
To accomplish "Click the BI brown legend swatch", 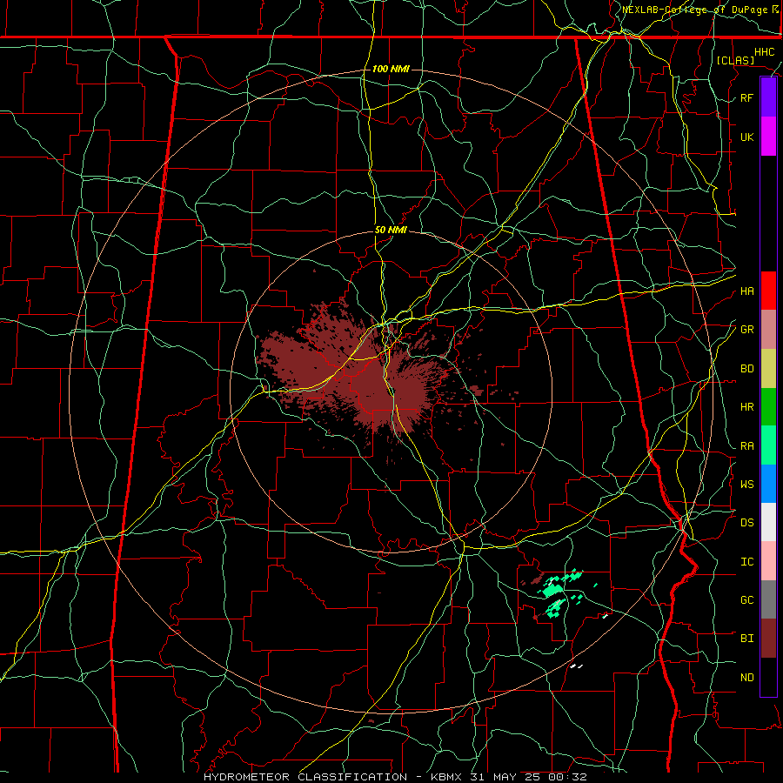I will [x=768, y=639].
